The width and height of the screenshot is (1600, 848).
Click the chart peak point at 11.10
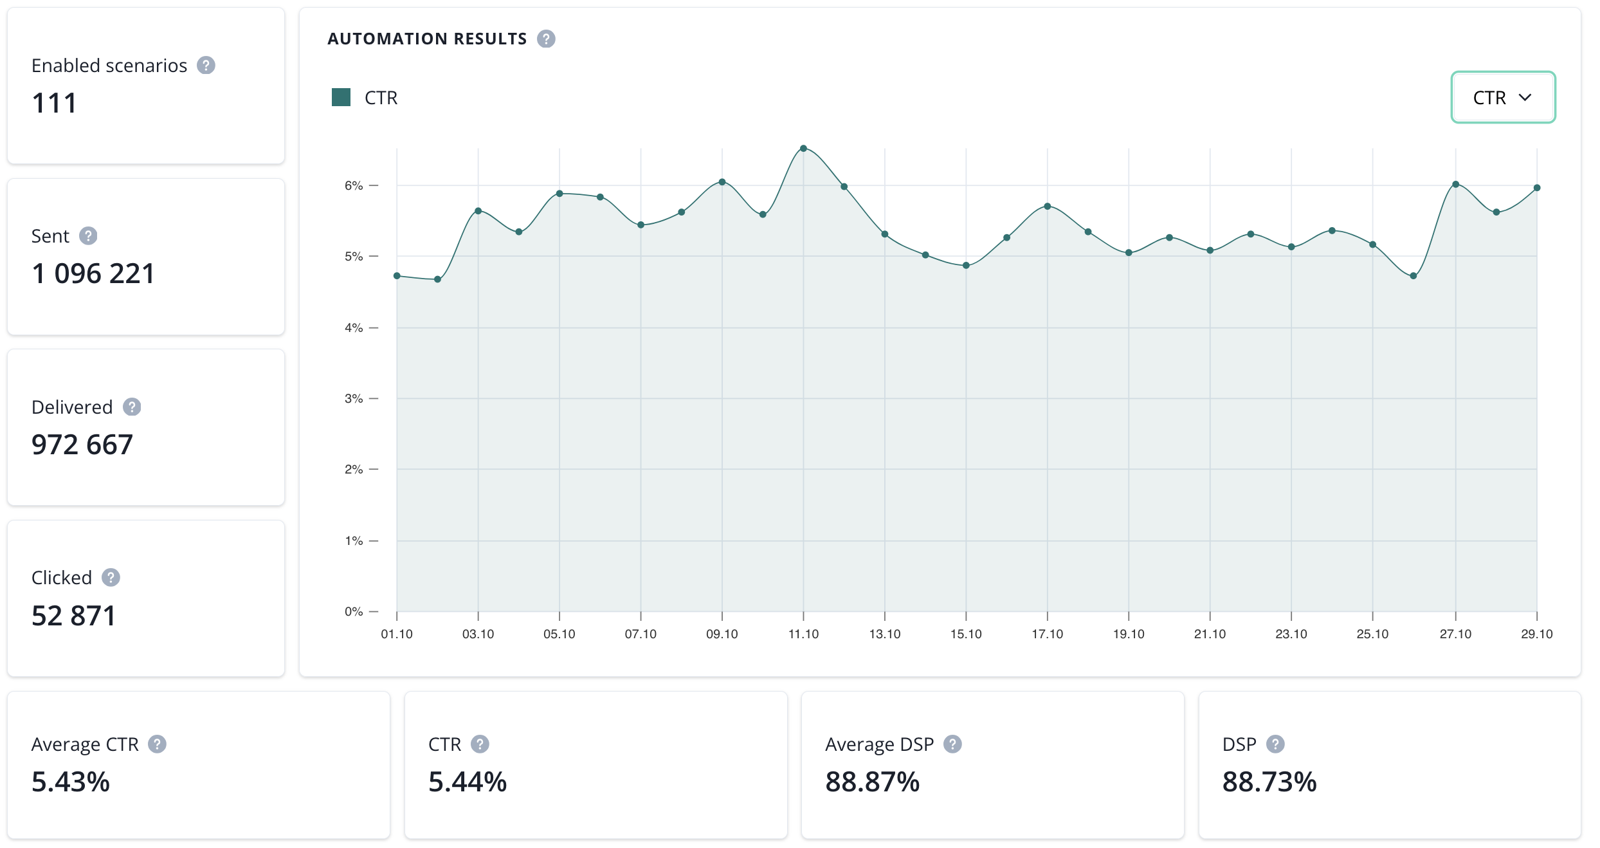803,149
